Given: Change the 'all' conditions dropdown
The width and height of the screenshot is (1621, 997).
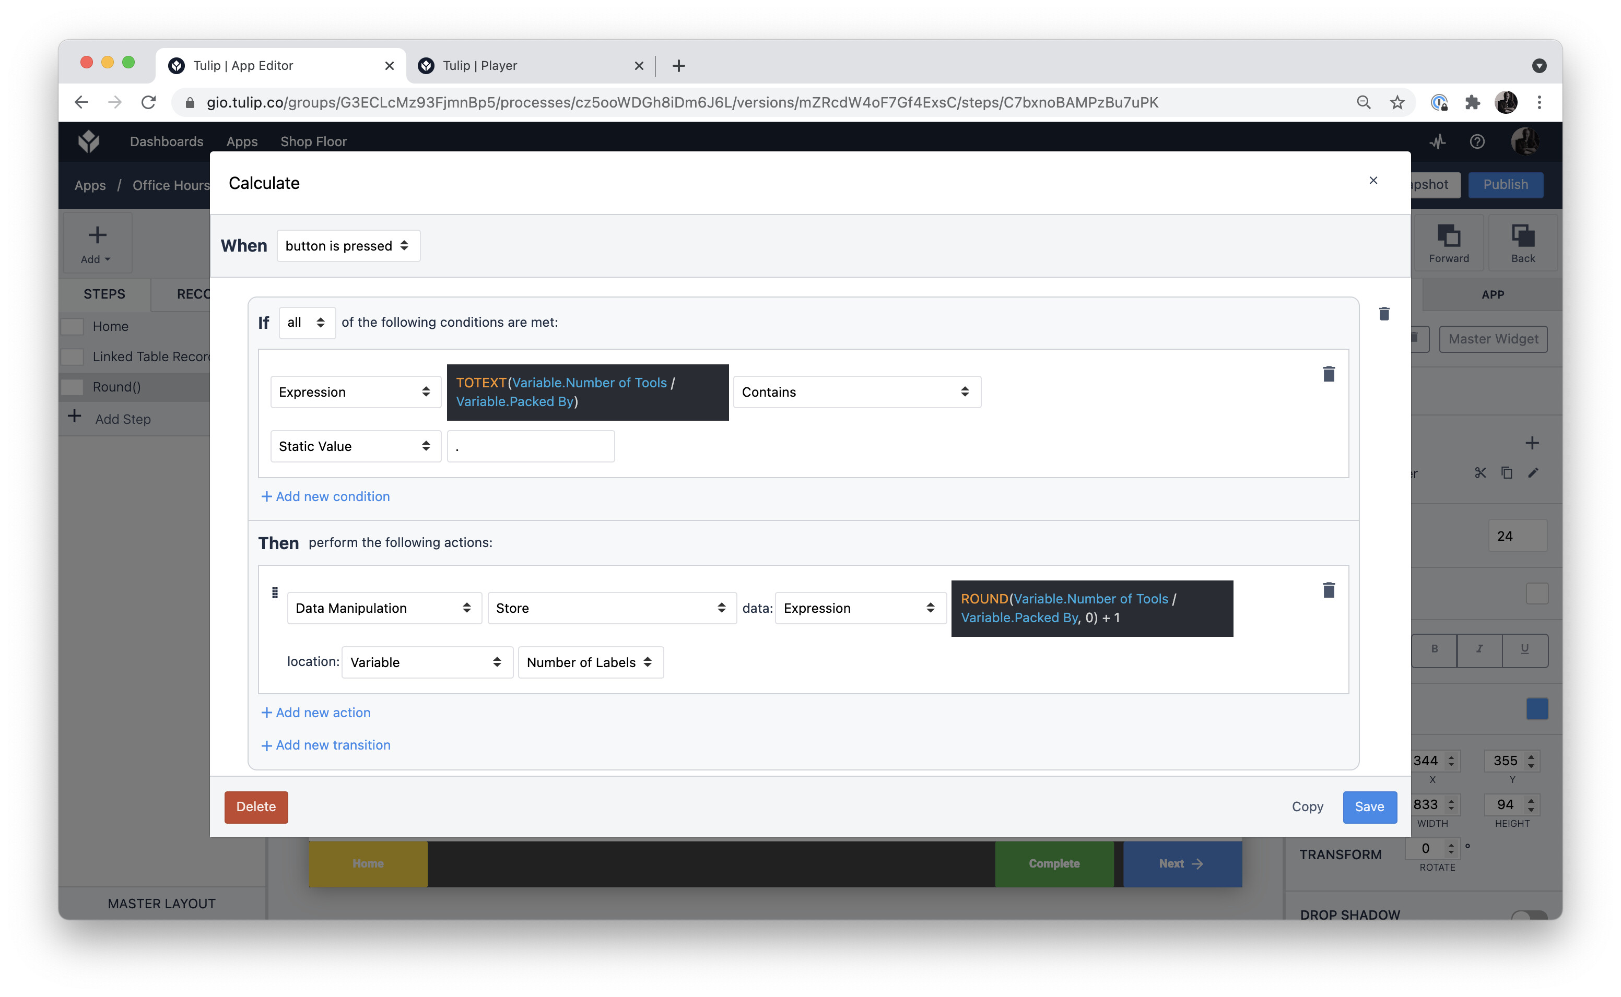Looking at the screenshot, I should (x=307, y=323).
